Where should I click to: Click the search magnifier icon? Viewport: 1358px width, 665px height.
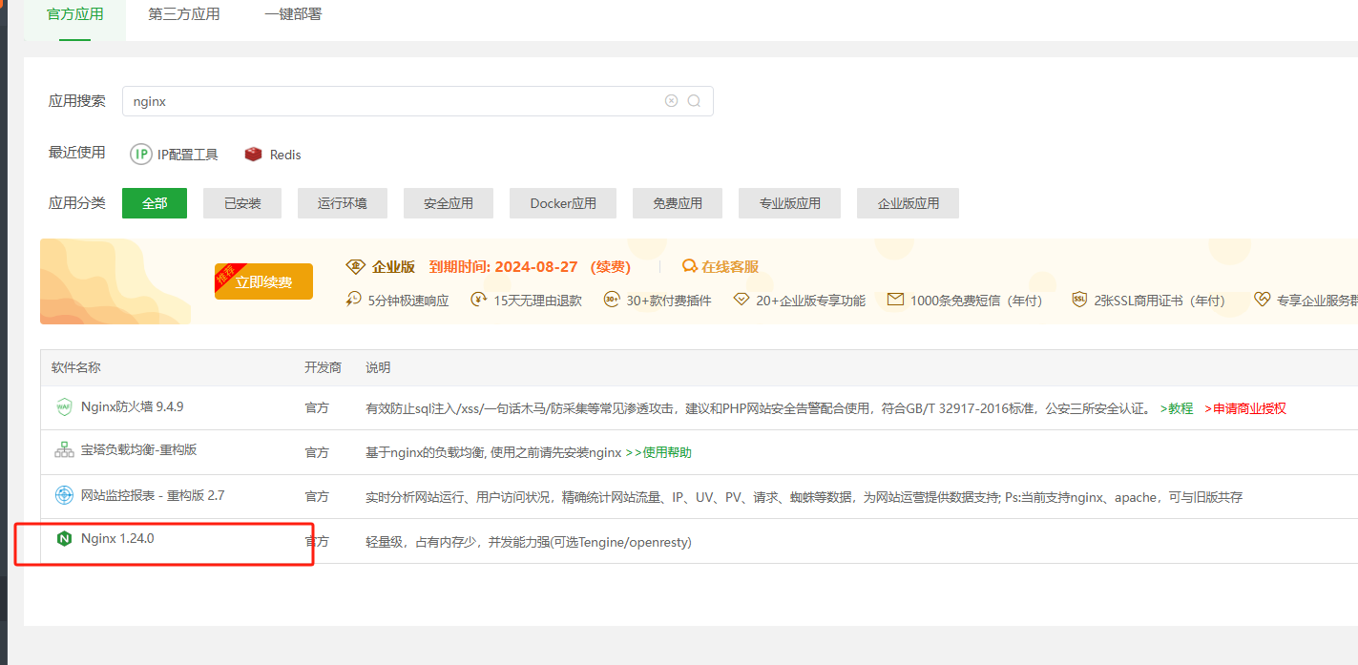click(x=694, y=101)
